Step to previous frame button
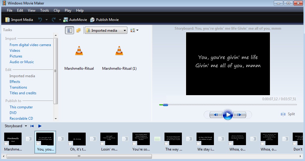305x161 pixels. (216, 115)
